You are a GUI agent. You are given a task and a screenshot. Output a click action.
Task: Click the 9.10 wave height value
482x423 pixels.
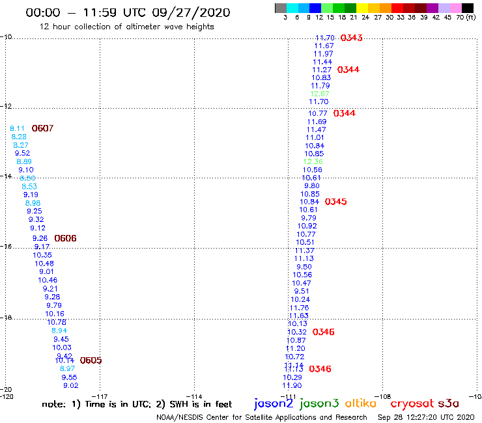(x=26, y=170)
